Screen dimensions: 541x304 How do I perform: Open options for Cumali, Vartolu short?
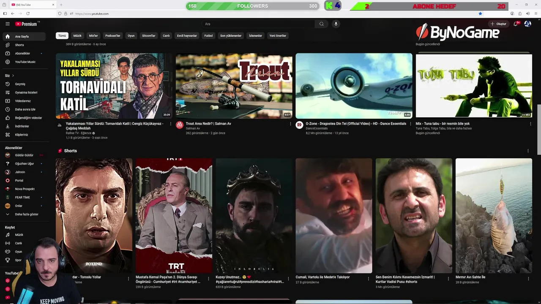click(369, 279)
